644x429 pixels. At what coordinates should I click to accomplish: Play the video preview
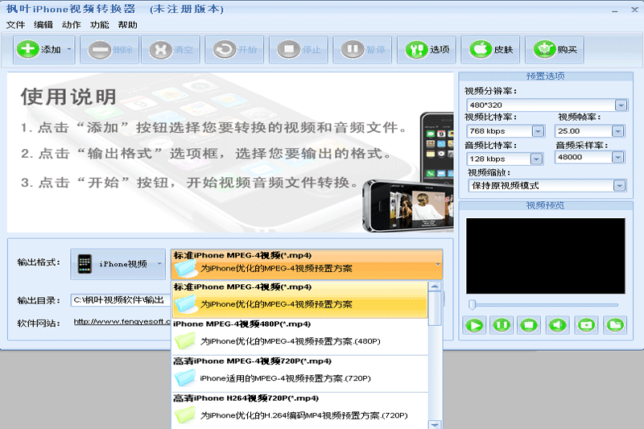point(474,325)
